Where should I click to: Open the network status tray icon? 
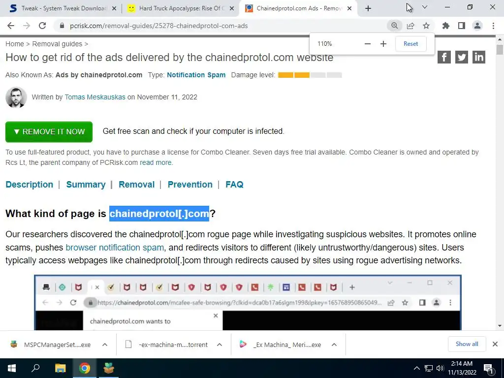tap(429, 368)
